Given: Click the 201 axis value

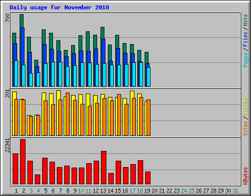Looking at the screenshot, I should coord(7,94).
